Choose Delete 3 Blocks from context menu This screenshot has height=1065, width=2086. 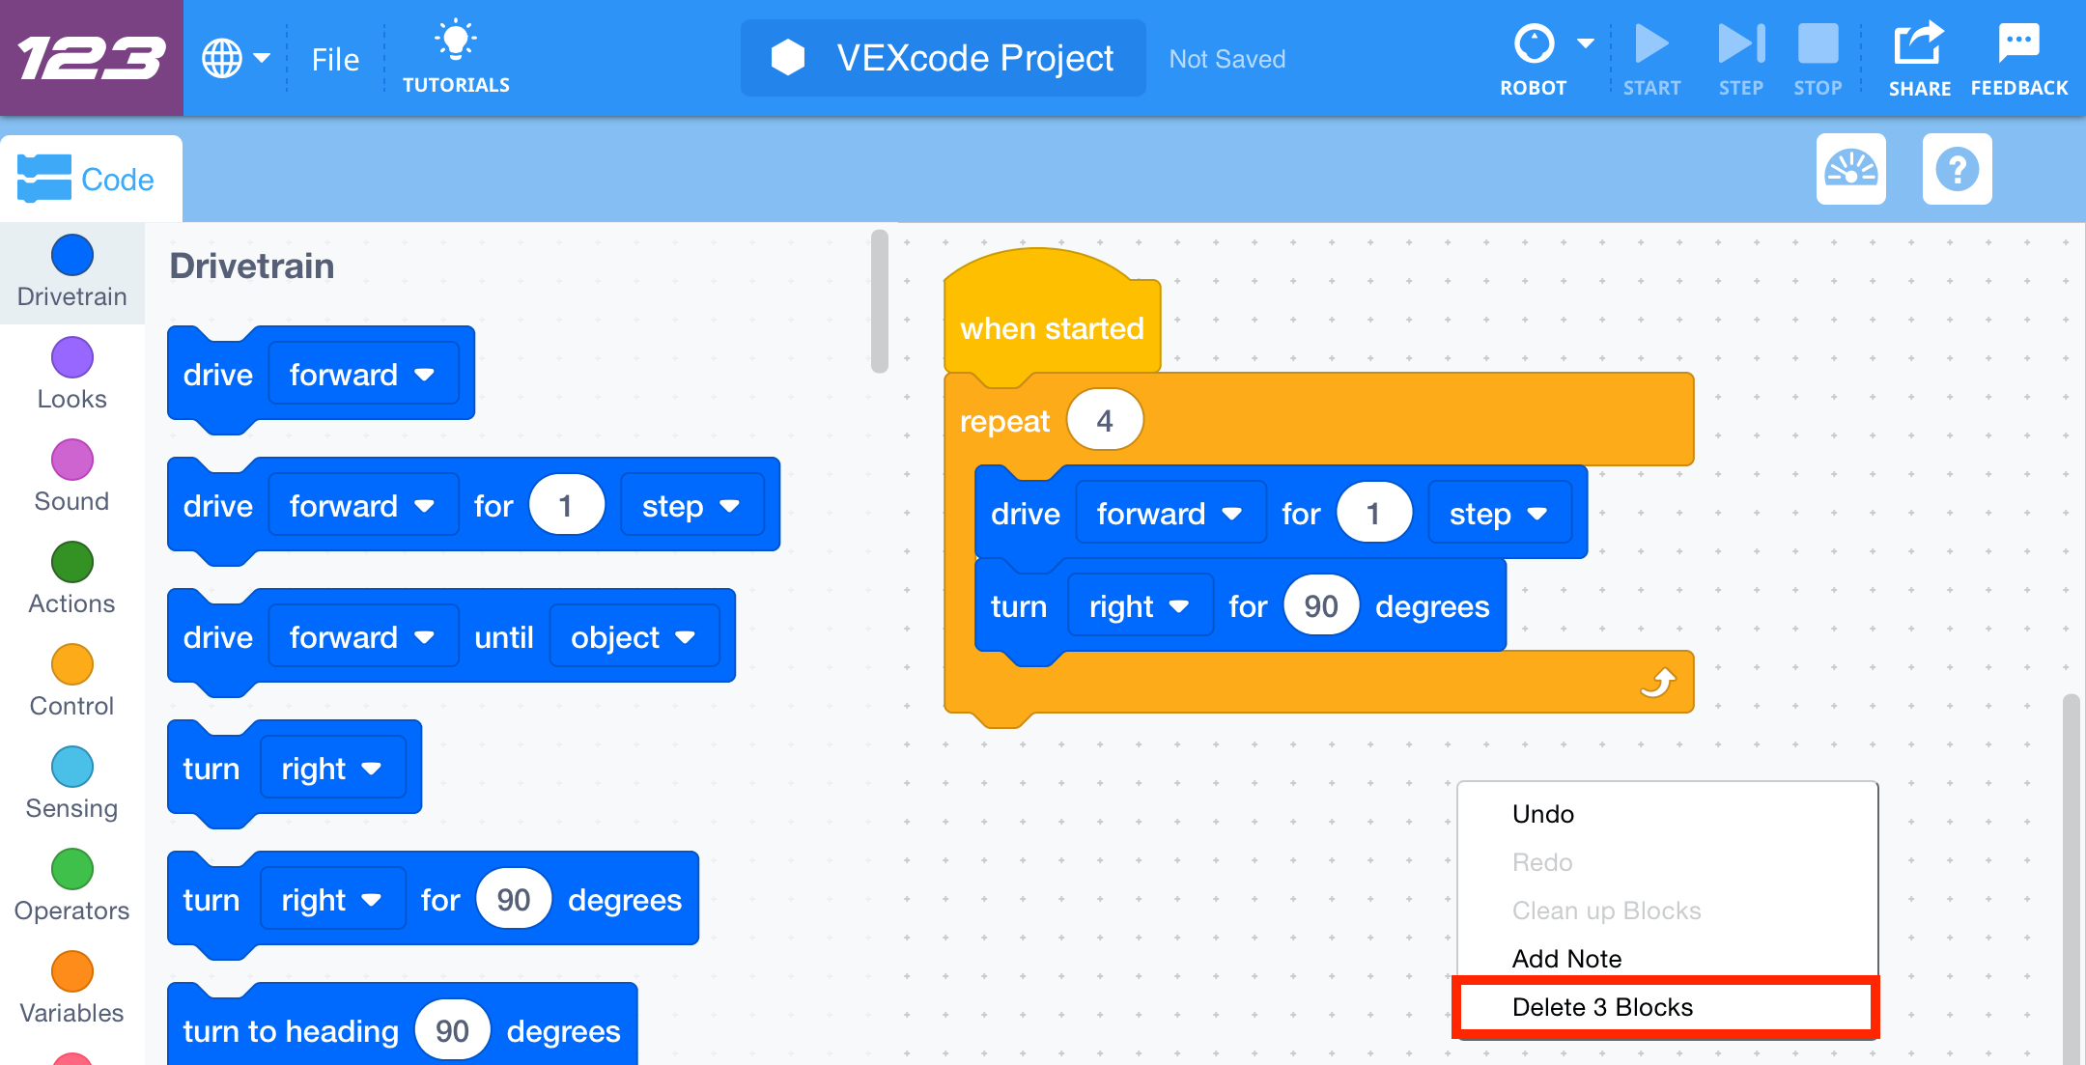click(x=1603, y=1006)
